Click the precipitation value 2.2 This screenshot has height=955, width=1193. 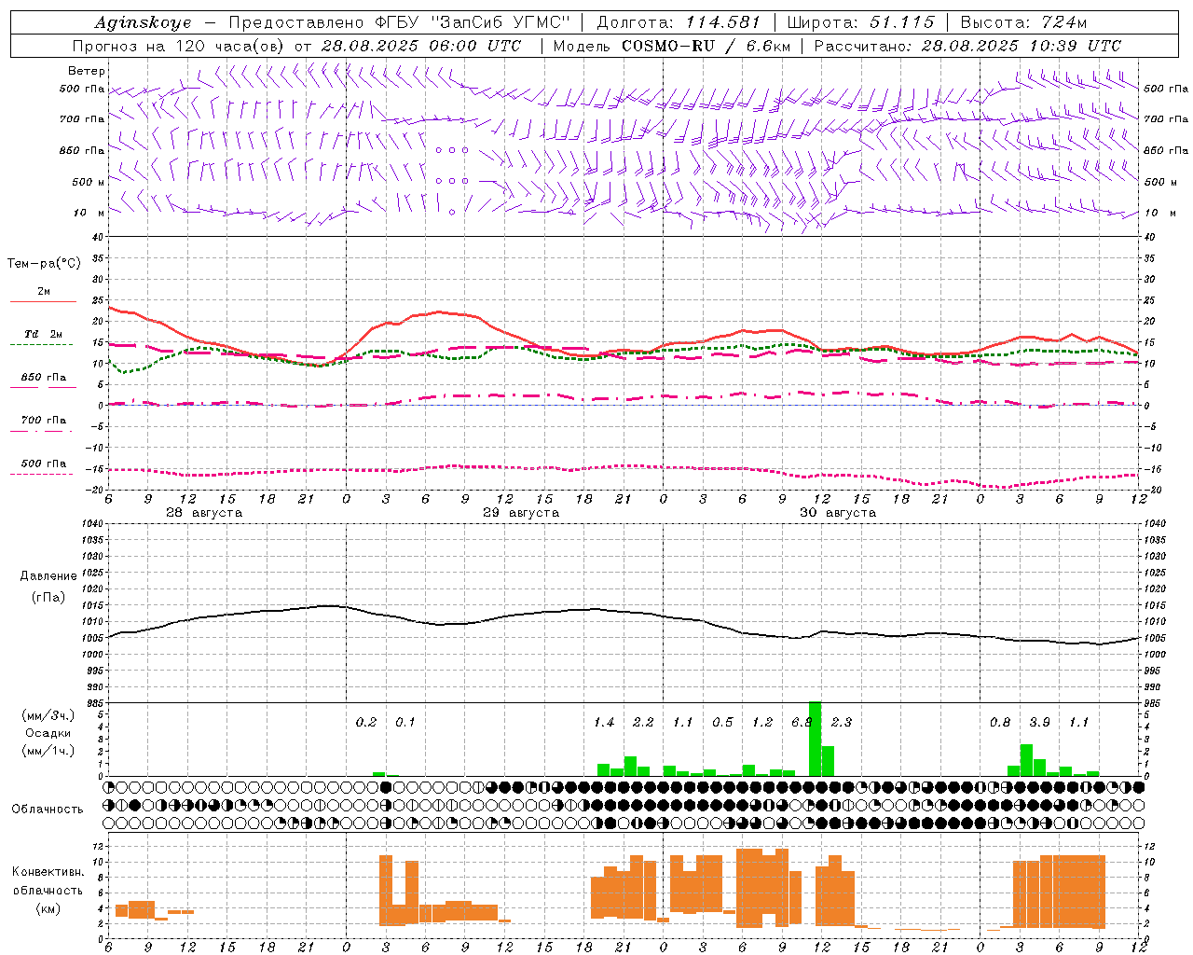[643, 723]
